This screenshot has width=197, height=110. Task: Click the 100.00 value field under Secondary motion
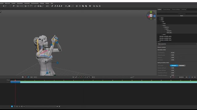(172, 53)
